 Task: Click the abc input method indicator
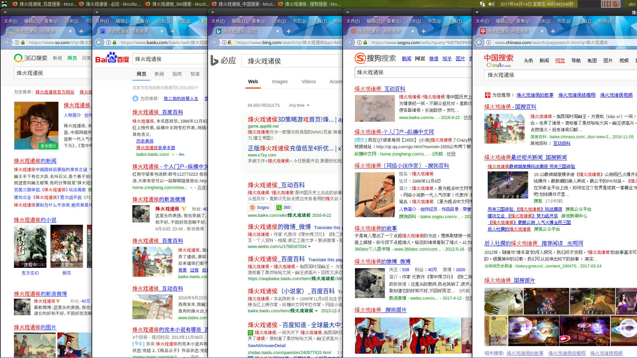(632, 4)
